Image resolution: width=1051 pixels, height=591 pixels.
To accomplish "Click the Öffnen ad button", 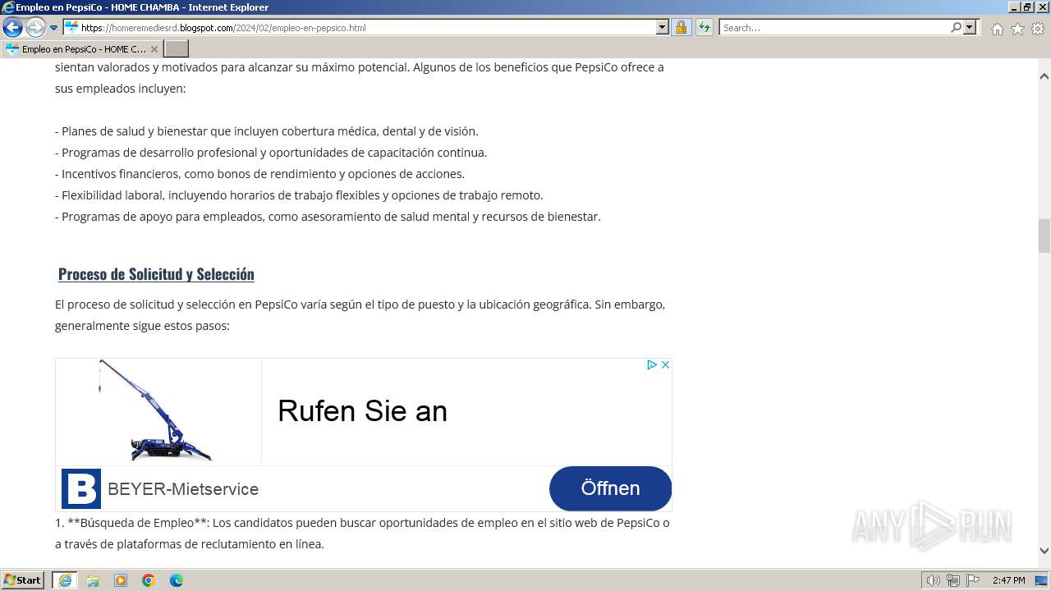I will 610,488.
